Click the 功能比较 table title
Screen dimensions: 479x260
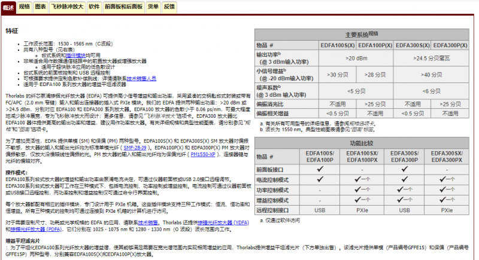coord(362,143)
